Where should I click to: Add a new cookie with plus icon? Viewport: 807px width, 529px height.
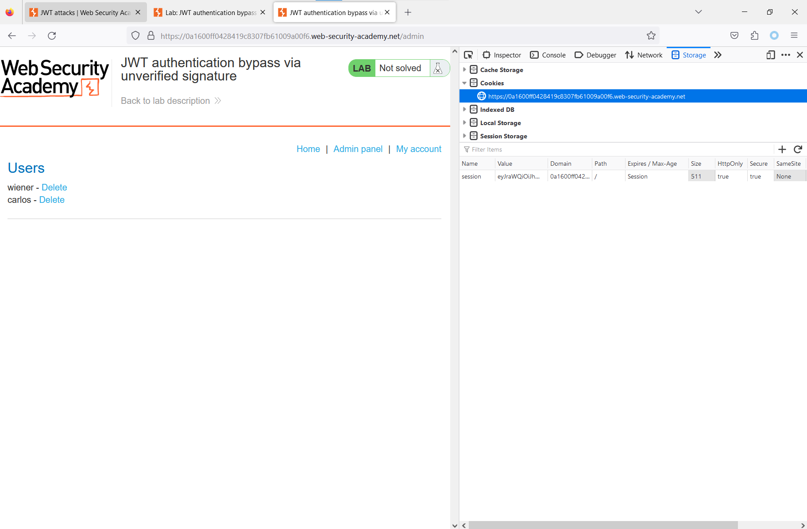(782, 149)
